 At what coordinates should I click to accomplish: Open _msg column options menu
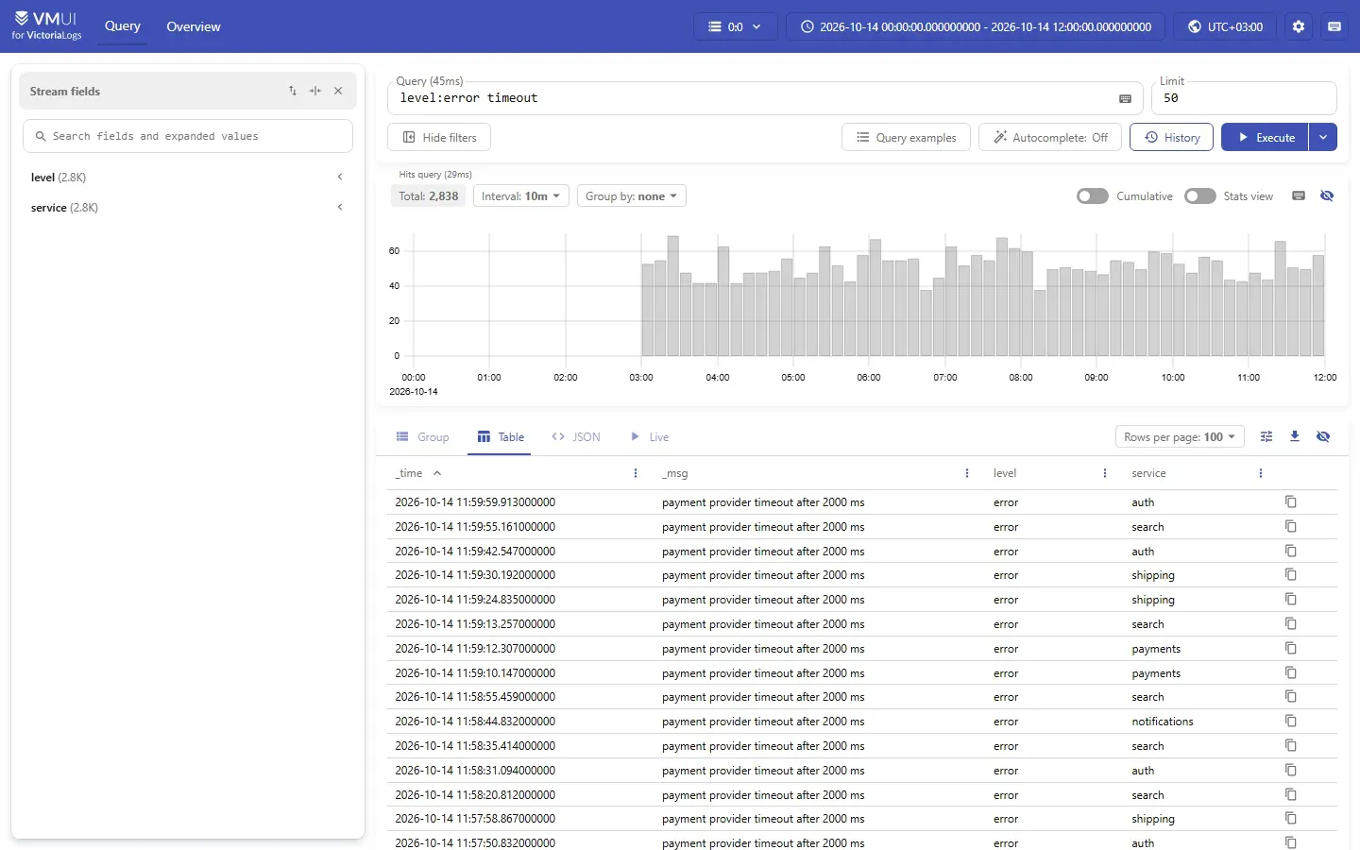967,473
